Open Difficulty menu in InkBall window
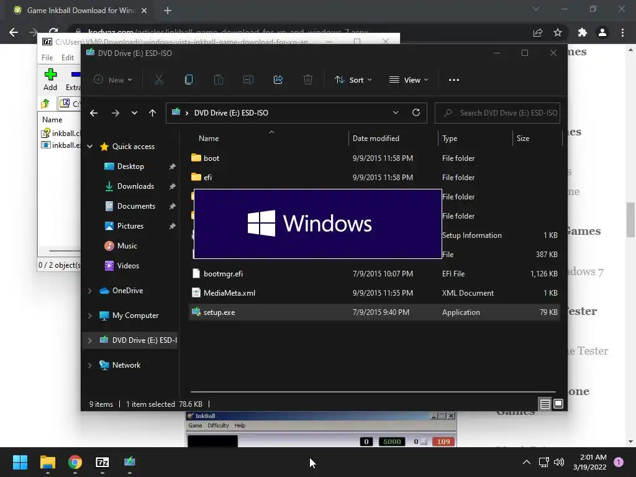The image size is (636, 477). (218, 425)
